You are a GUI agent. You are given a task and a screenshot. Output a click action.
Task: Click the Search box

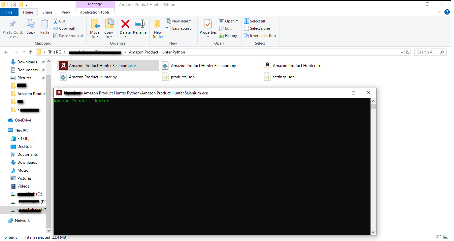point(430,52)
